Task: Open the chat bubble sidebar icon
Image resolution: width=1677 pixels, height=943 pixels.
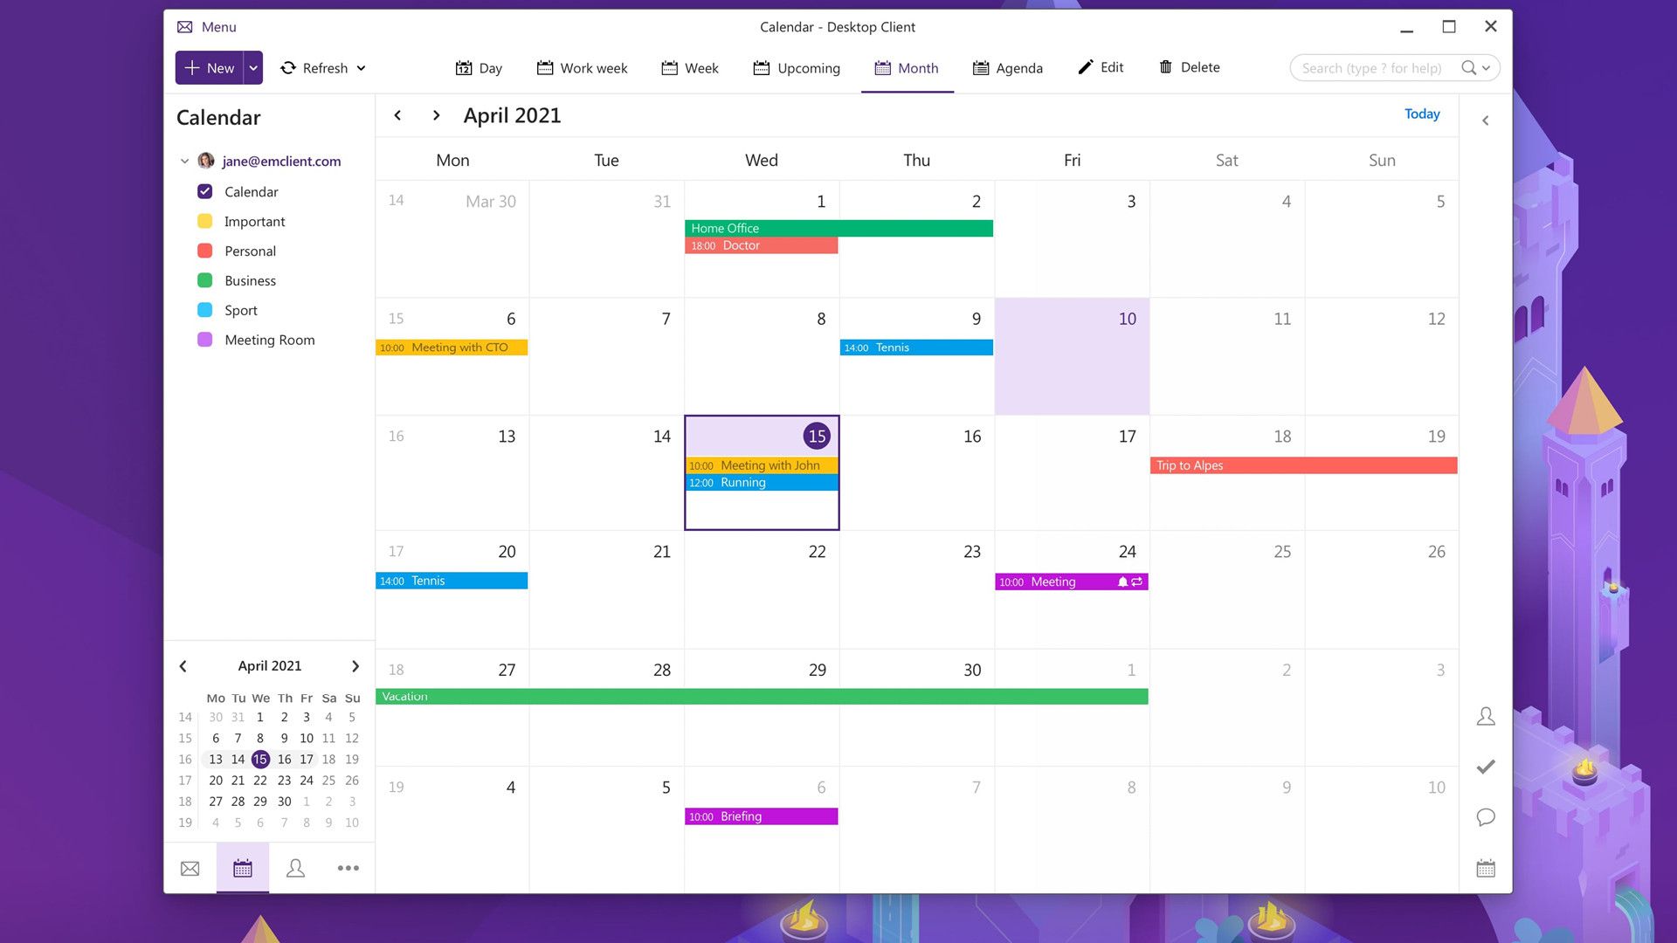Action: tap(1486, 817)
